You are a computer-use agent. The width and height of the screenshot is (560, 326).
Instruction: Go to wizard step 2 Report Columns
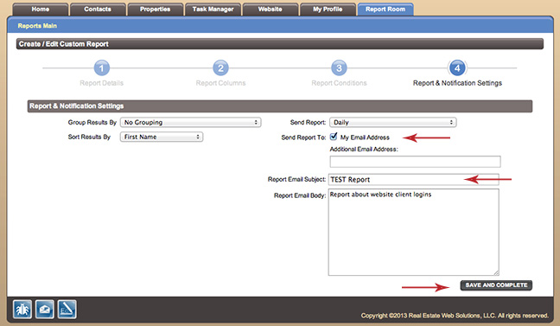(220, 68)
